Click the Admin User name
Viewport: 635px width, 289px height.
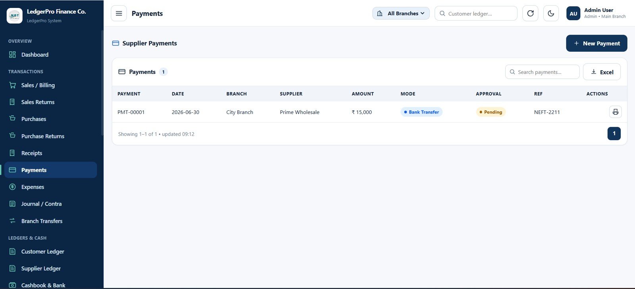pos(598,10)
